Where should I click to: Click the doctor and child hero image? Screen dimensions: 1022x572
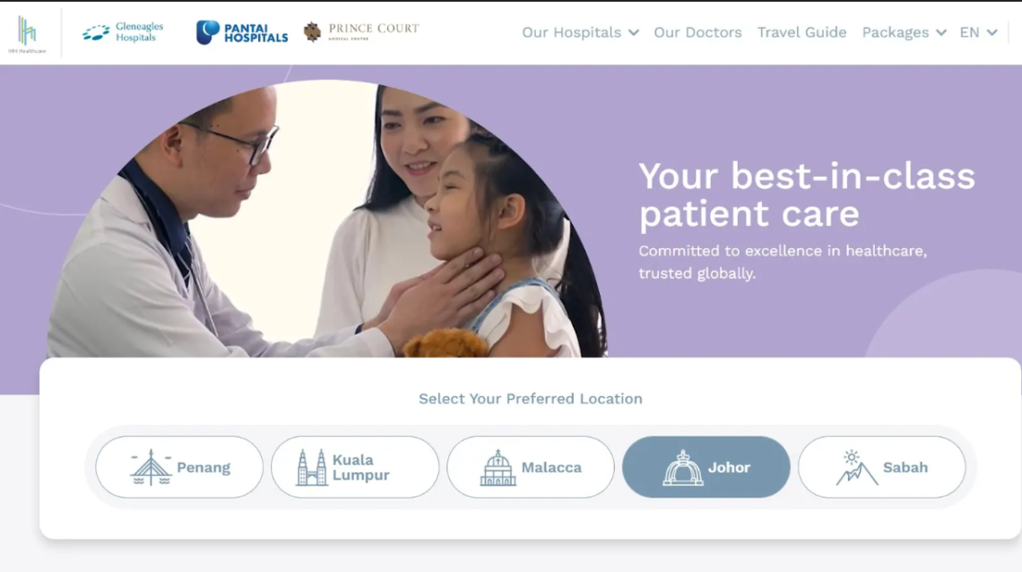(326, 219)
